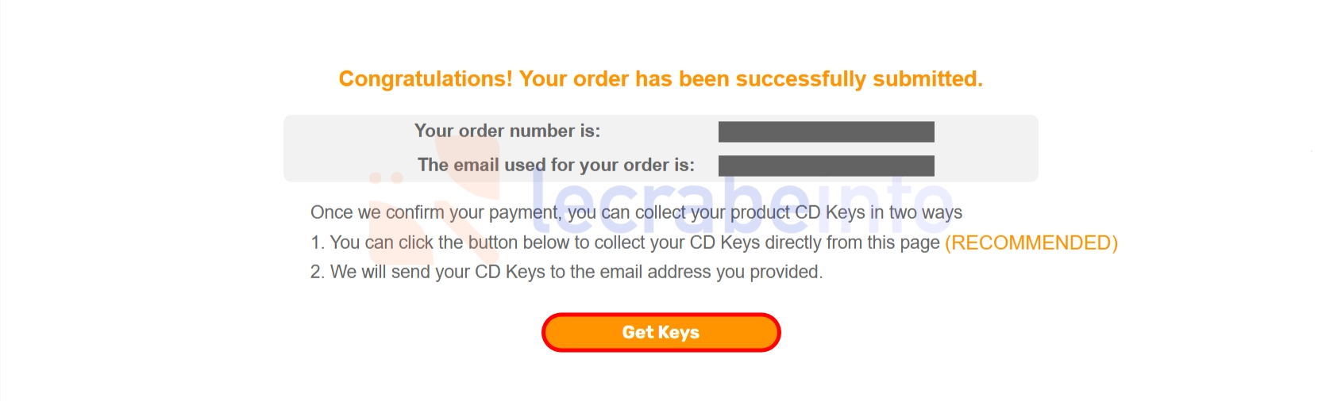Click the "Your order number is:" label
The height and width of the screenshot is (401, 1322).
tap(507, 131)
